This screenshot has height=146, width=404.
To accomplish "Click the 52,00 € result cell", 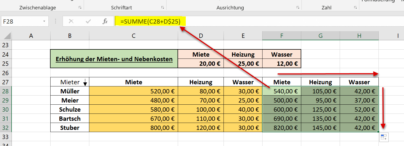I will click(x=359, y=109).
